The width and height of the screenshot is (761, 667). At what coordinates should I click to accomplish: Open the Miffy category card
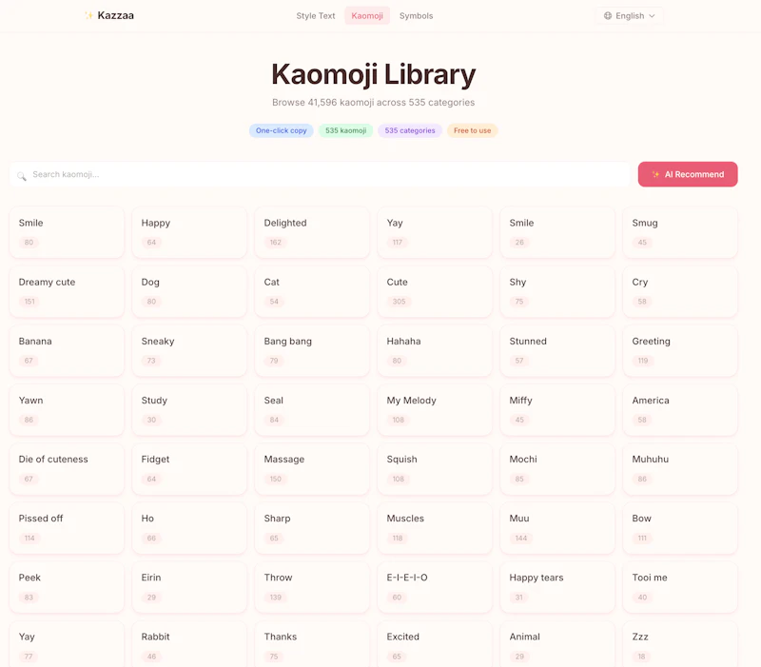click(x=557, y=410)
